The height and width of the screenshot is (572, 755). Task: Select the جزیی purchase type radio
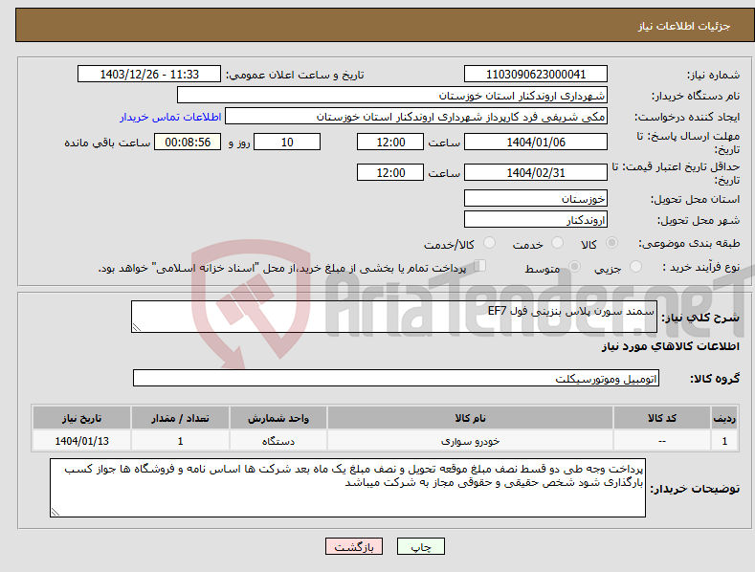[x=635, y=266]
